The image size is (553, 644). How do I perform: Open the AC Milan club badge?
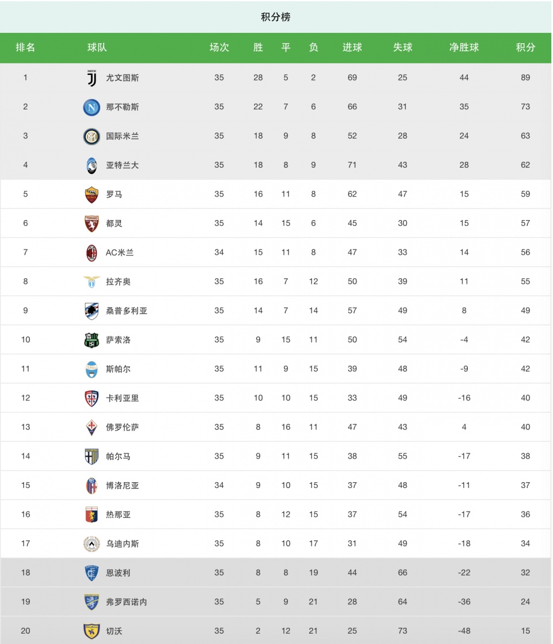point(92,253)
